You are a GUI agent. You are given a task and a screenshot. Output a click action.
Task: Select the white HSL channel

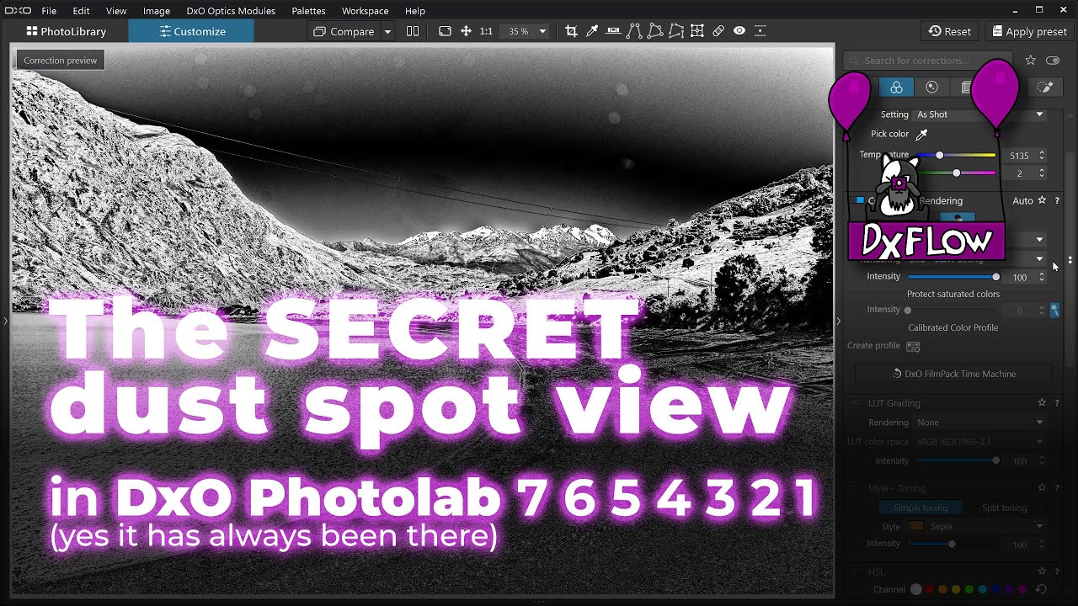pyautogui.click(x=915, y=590)
